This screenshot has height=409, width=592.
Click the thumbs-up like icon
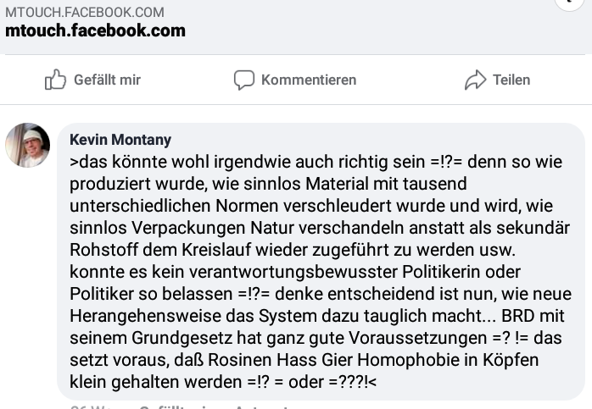(x=55, y=80)
